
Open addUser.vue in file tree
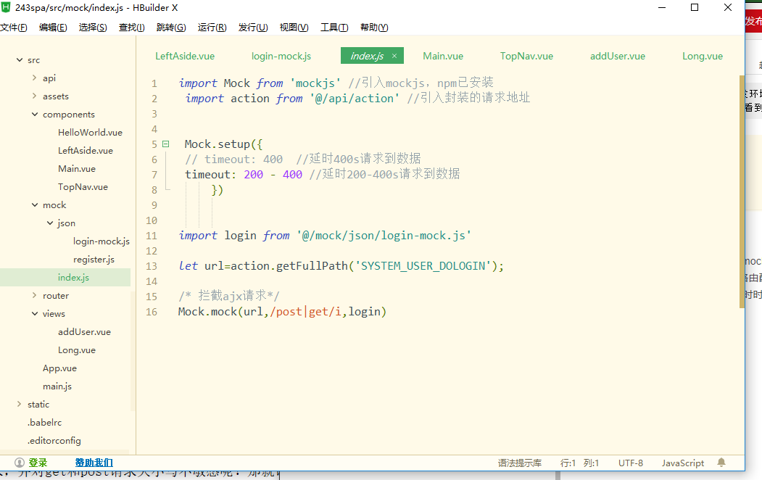[84, 332]
